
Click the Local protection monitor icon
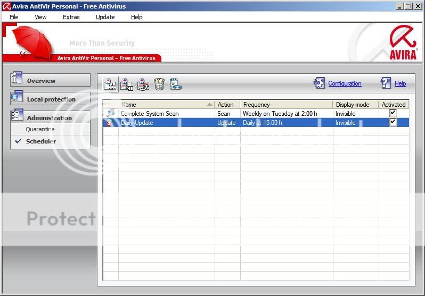coord(17,96)
